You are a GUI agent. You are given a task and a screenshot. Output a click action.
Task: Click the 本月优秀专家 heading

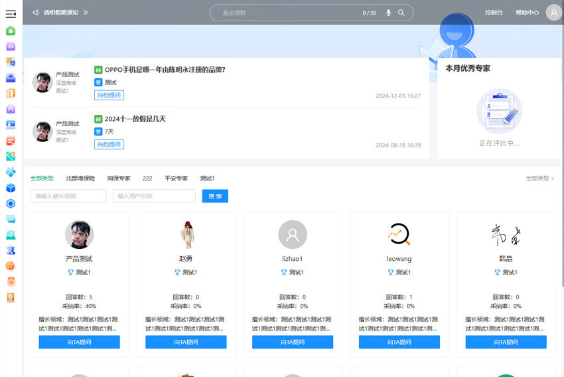468,68
